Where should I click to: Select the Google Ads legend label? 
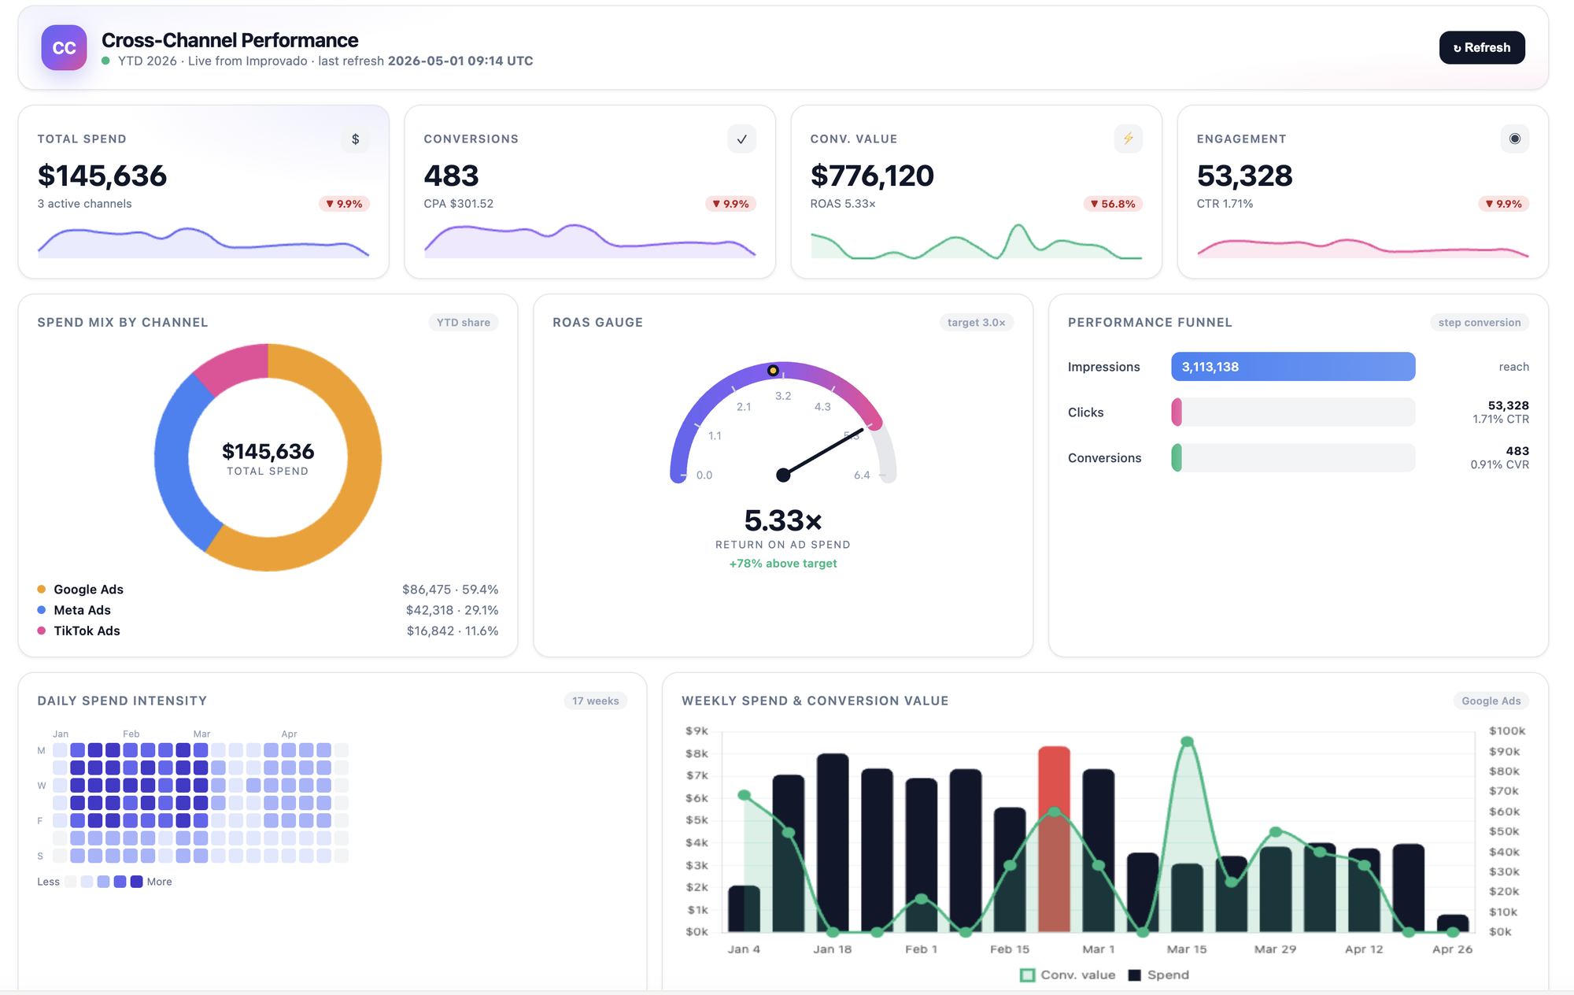89,590
